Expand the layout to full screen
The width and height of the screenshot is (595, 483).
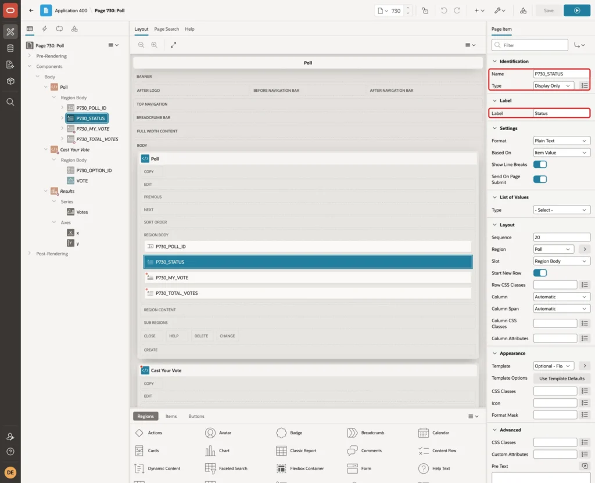tap(173, 45)
